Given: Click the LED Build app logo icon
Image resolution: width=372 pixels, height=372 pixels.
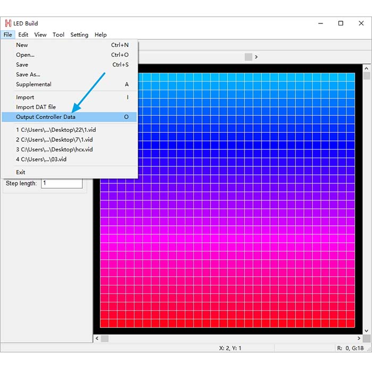Looking at the screenshot, I should click(x=8, y=23).
